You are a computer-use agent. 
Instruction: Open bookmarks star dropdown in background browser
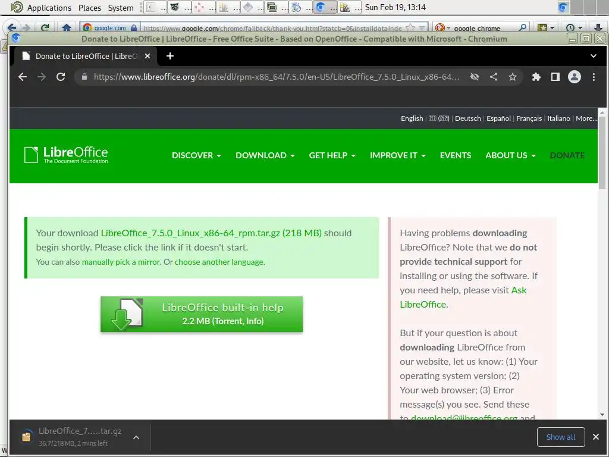coord(546,27)
